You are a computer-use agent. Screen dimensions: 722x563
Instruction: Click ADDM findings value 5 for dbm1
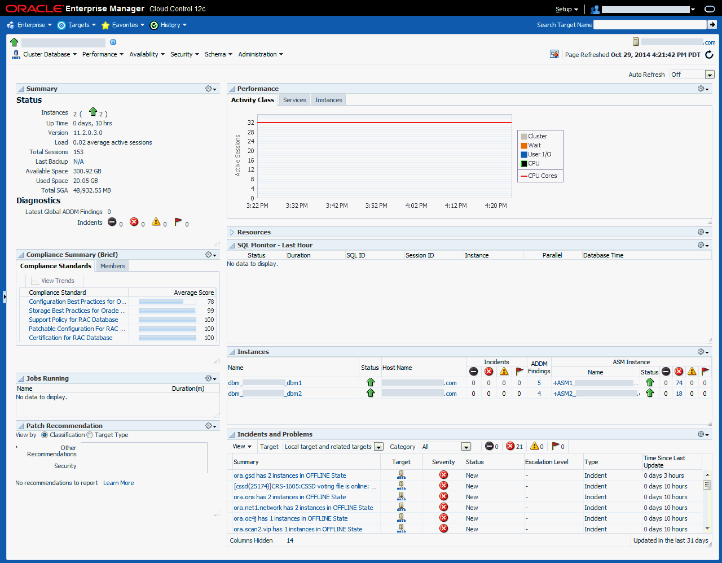click(539, 383)
